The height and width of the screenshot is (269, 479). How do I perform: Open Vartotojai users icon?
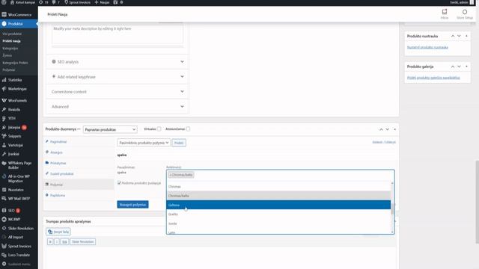click(4, 145)
